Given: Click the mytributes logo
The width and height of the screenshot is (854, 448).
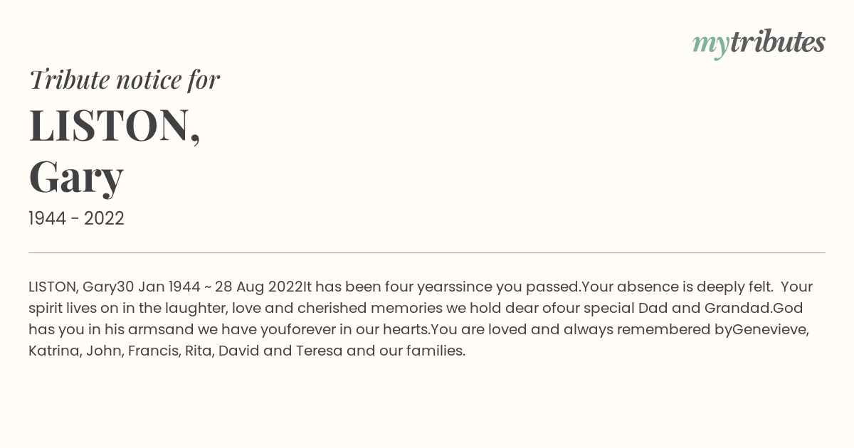Looking at the screenshot, I should (759, 43).
